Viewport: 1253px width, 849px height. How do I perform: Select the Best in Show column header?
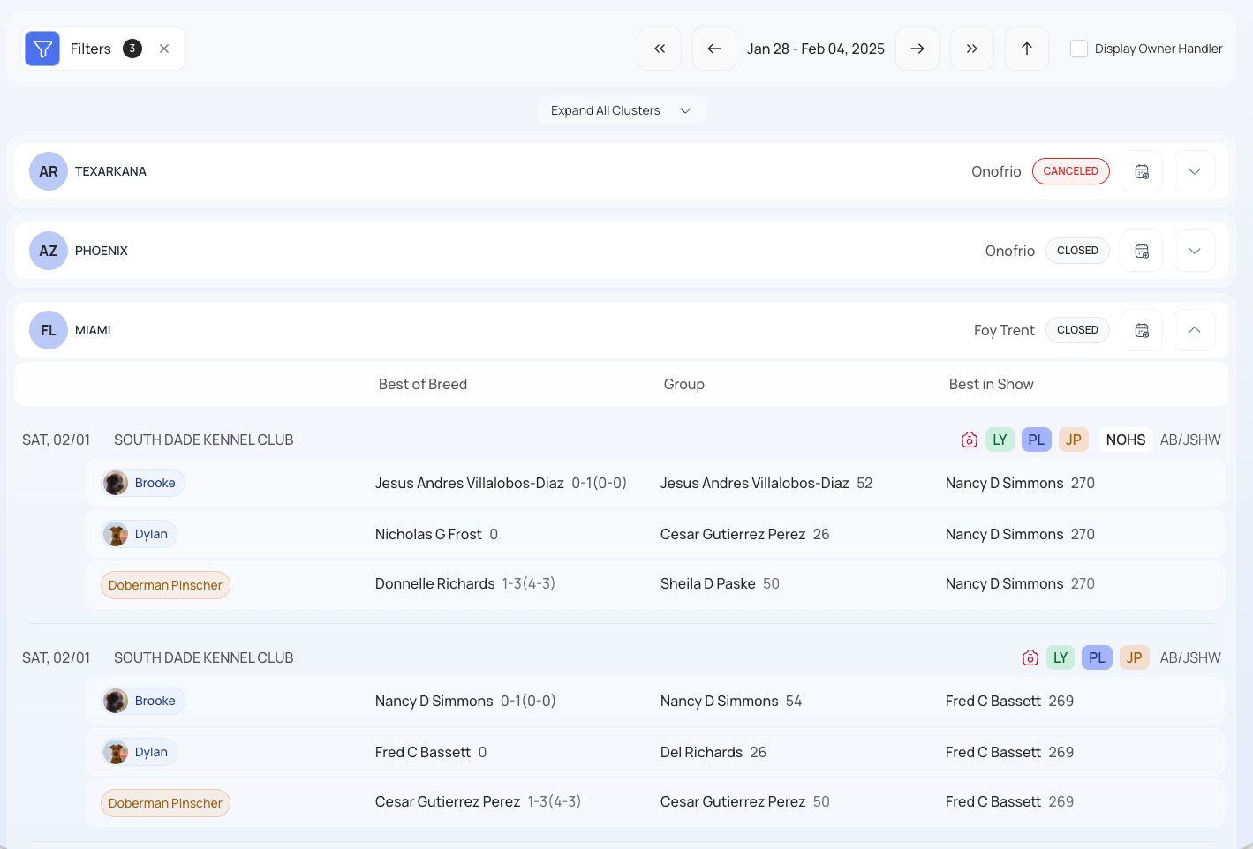[991, 384]
